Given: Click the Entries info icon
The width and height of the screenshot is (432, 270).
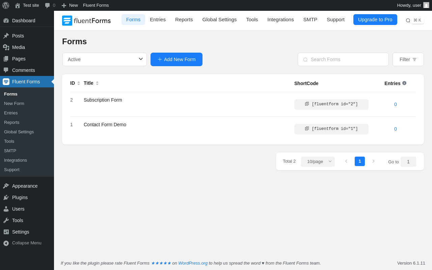Looking at the screenshot, I should (404, 83).
